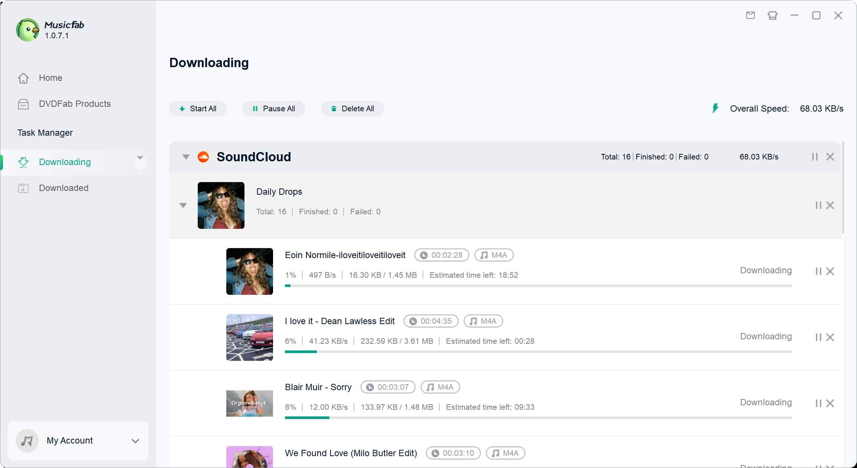Cancel Eoin Normile-iloveitiloveitiloveit download
The width and height of the screenshot is (857, 468).
pyautogui.click(x=830, y=271)
